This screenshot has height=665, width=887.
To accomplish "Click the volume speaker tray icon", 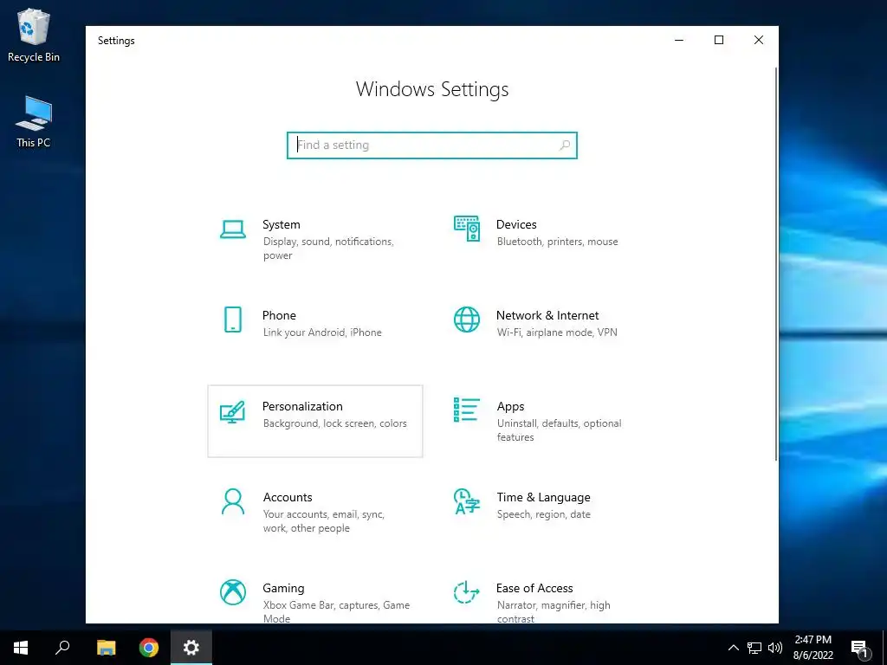I will coord(775,648).
